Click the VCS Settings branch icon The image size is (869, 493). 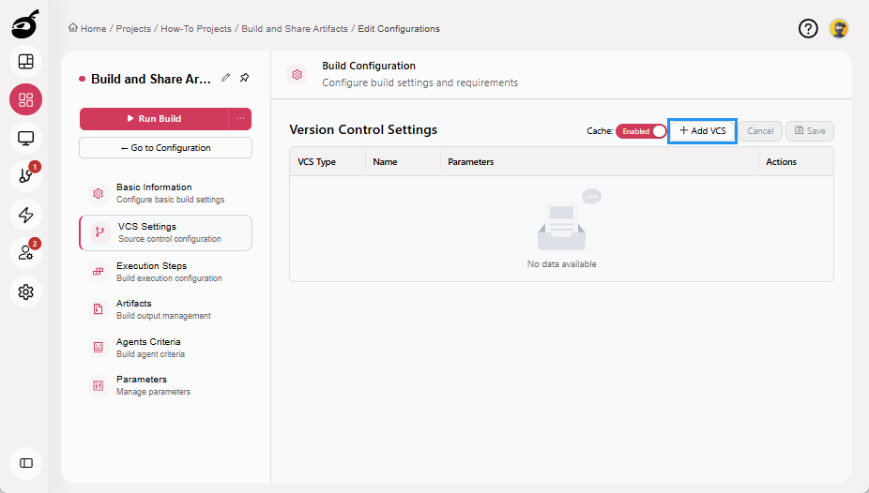tap(99, 232)
